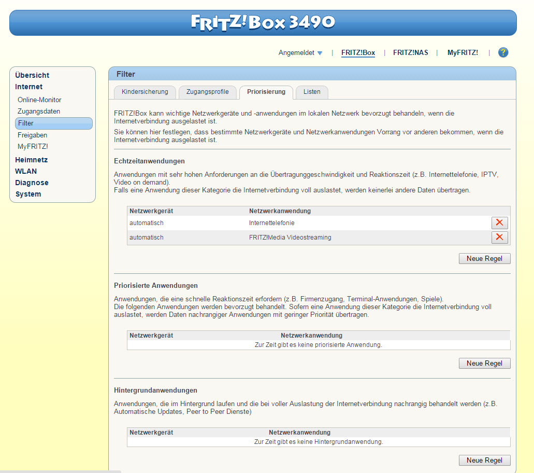Open Zugangsdaten in the sidebar
The image size is (534, 473).
39,112
